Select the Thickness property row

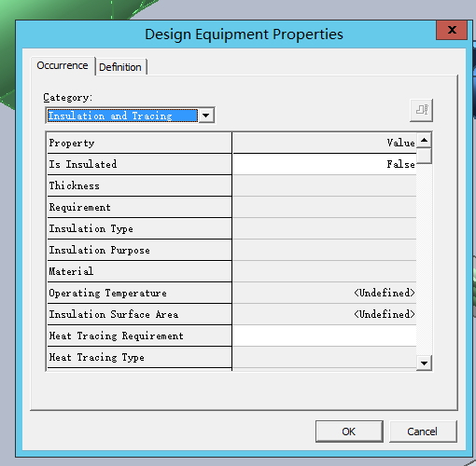(x=139, y=185)
